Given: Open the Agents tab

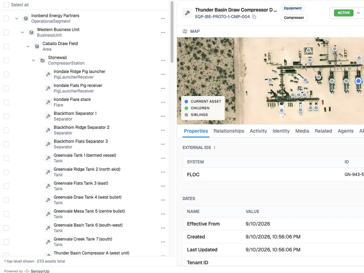Looking at the screenshot, I should (x=345, y=131).
